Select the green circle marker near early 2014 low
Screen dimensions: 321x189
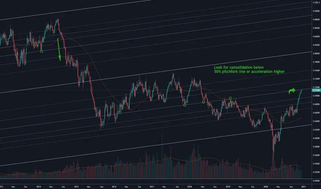point(42,51)
